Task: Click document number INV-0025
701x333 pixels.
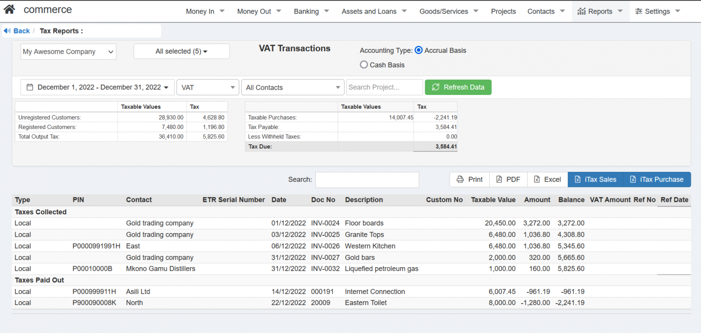Action: pyautogui.click(x=325, y=234)
